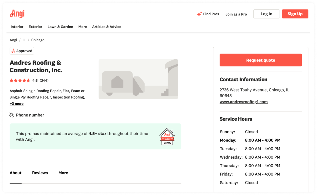The image size is (317, 195).
Task: Go to Angi breadcrumb link
Action: pos(13,40)
